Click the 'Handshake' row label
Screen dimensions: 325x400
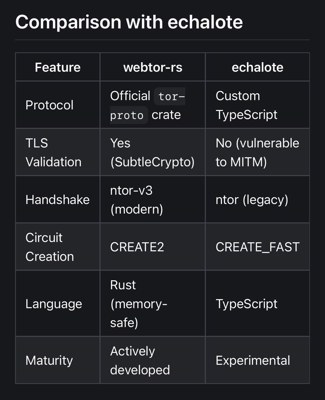57,200
